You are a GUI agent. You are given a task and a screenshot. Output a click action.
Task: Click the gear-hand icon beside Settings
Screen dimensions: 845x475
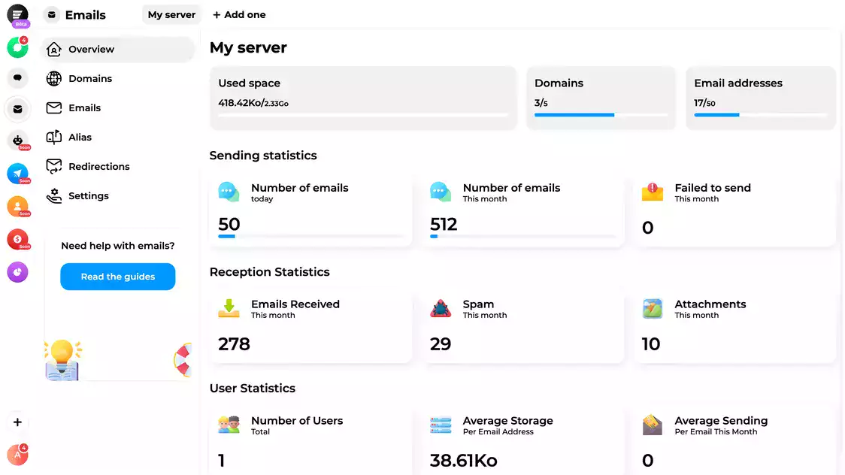(x=54, y=196)
